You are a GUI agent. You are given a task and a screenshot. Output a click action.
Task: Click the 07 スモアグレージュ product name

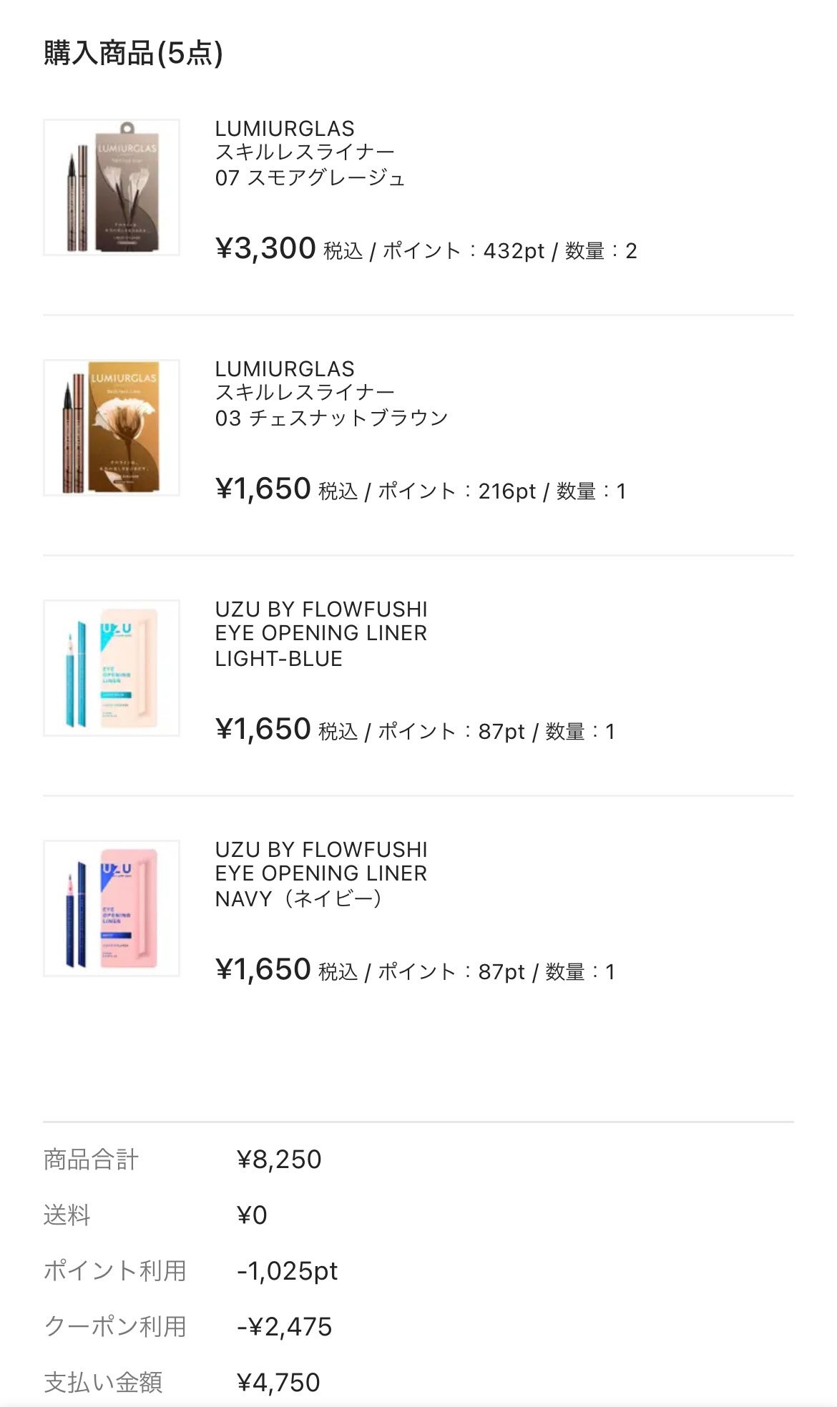(310, 177)
